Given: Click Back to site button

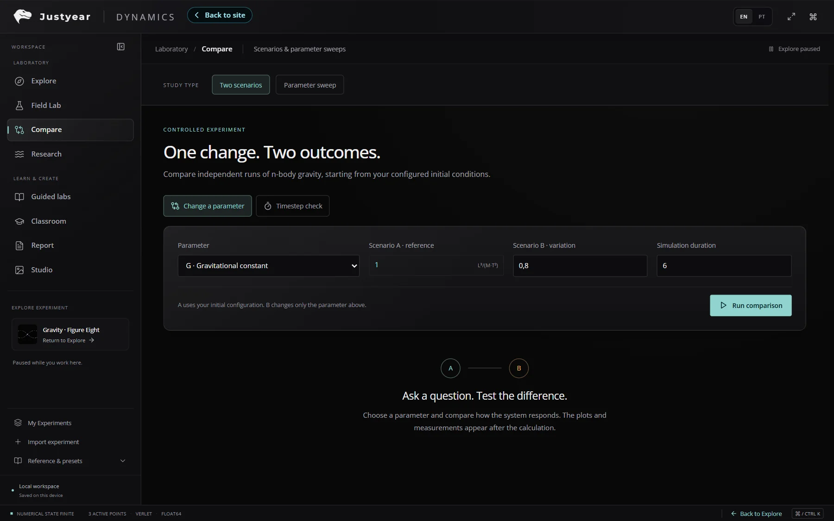Looking at the screenshot, I should coord(220,15).
